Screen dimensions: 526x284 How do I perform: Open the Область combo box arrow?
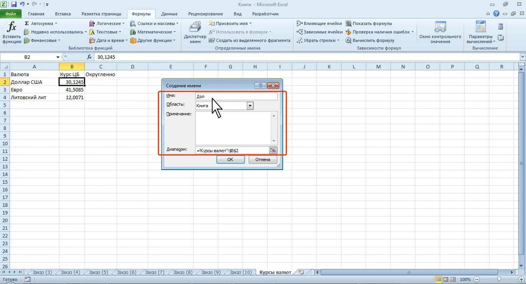point(250,105)
